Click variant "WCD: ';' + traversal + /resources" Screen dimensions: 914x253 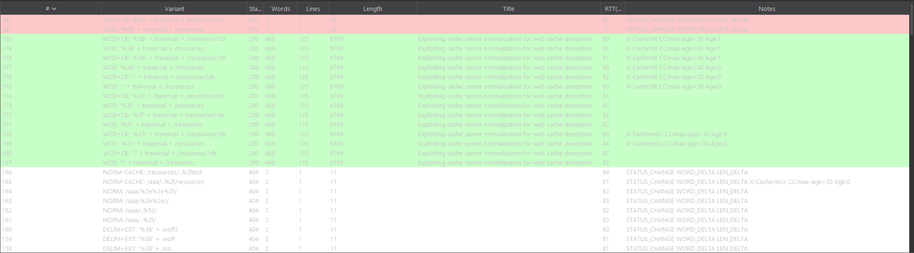coord(148,87)
